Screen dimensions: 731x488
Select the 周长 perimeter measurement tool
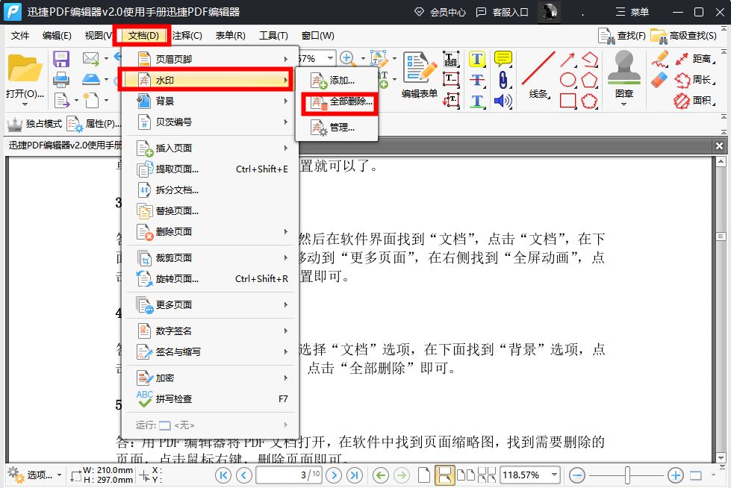(699, 80)
